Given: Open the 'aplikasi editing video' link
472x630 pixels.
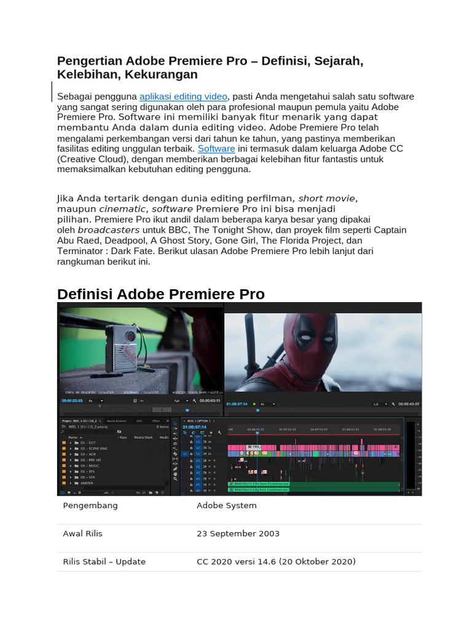Looking at the screenshot, I should pyautogui.click(x=183, y=97).
